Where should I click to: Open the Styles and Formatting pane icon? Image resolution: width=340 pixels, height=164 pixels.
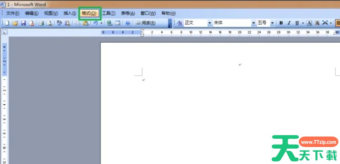tap(179, 23)
